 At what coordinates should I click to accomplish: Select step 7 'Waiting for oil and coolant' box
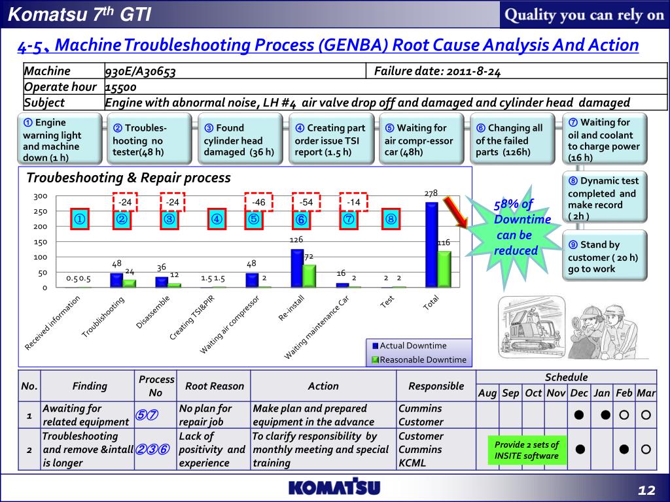click(x=605, y=139)
